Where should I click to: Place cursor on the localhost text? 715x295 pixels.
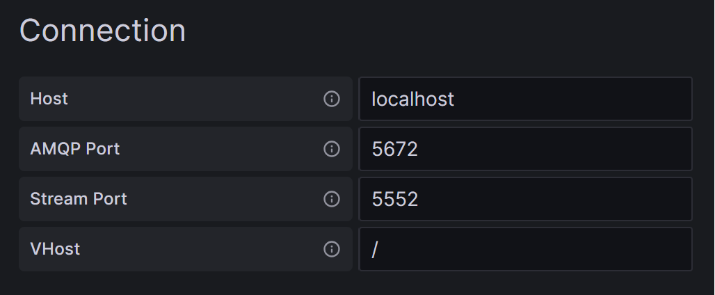coord(412,99)
